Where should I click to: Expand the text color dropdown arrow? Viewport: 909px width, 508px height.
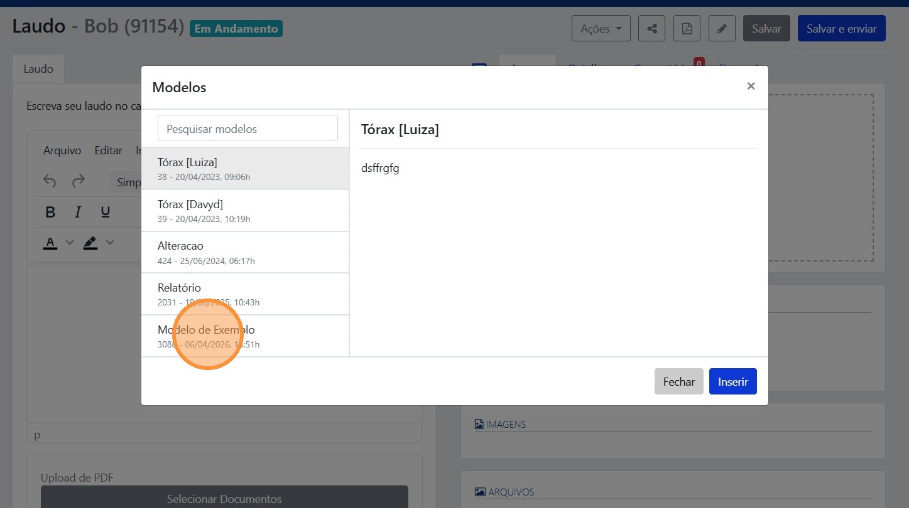(70, 242)
